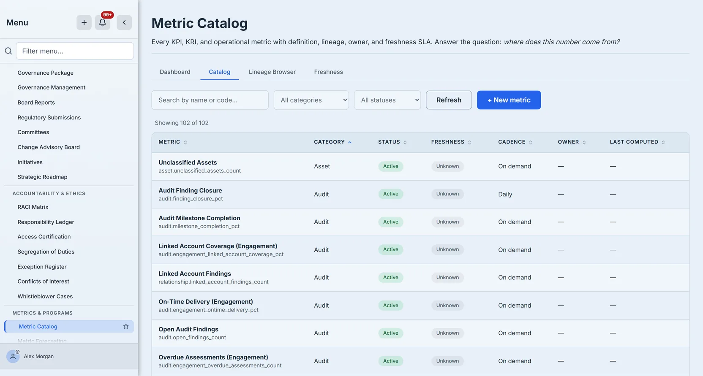Click Unknown badge in Overdue Assessments row
The width and height of the screenshot is (703, 376).
point(447,361)
